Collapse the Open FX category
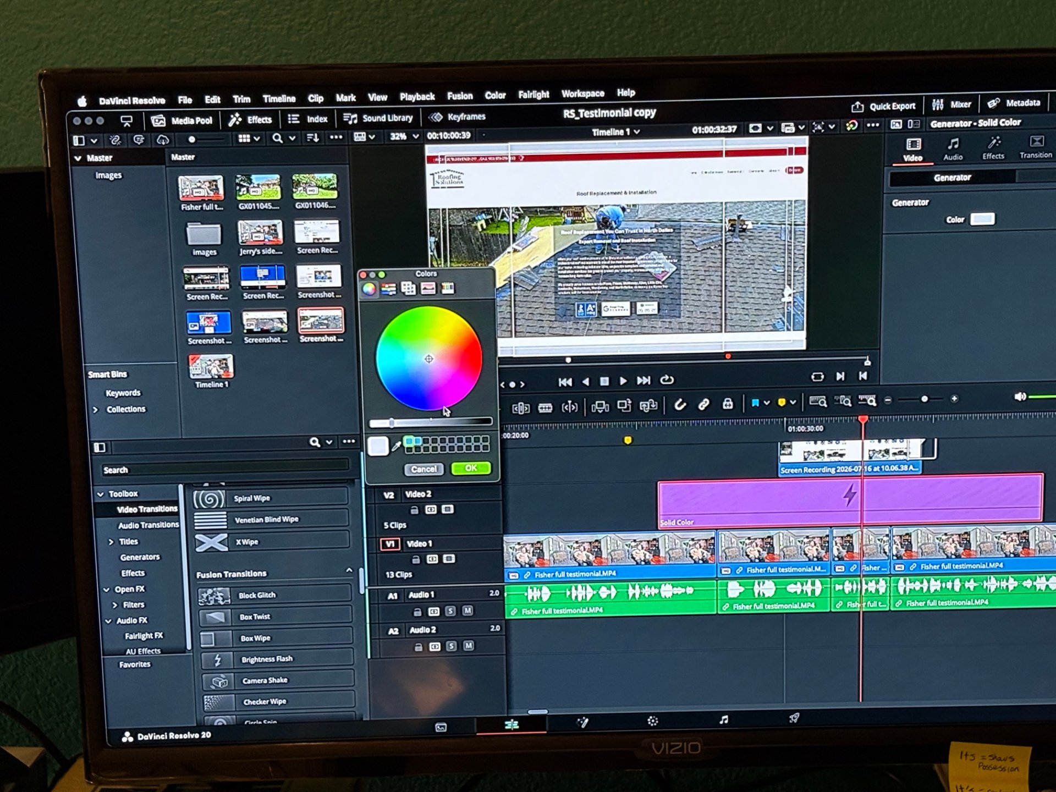The image size is (1056, 792). click(106, 590)
